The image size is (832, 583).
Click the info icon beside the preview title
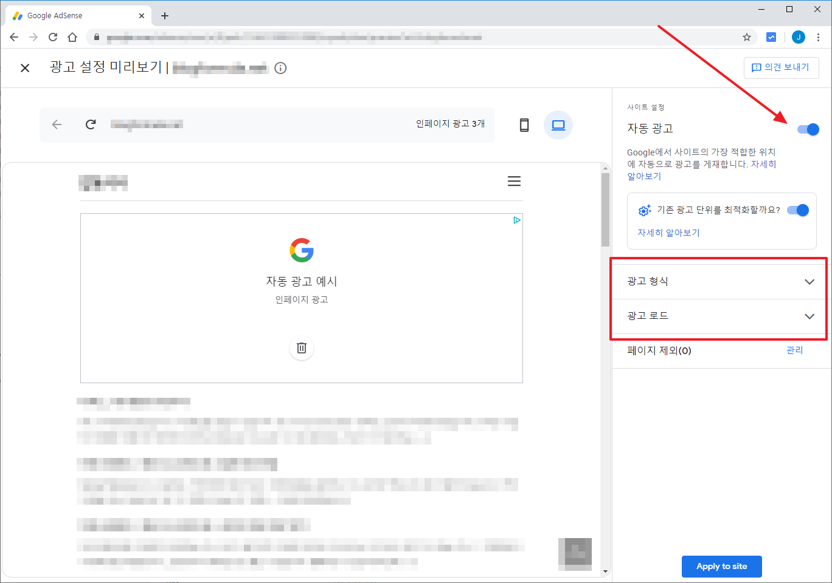coord(280,68)
